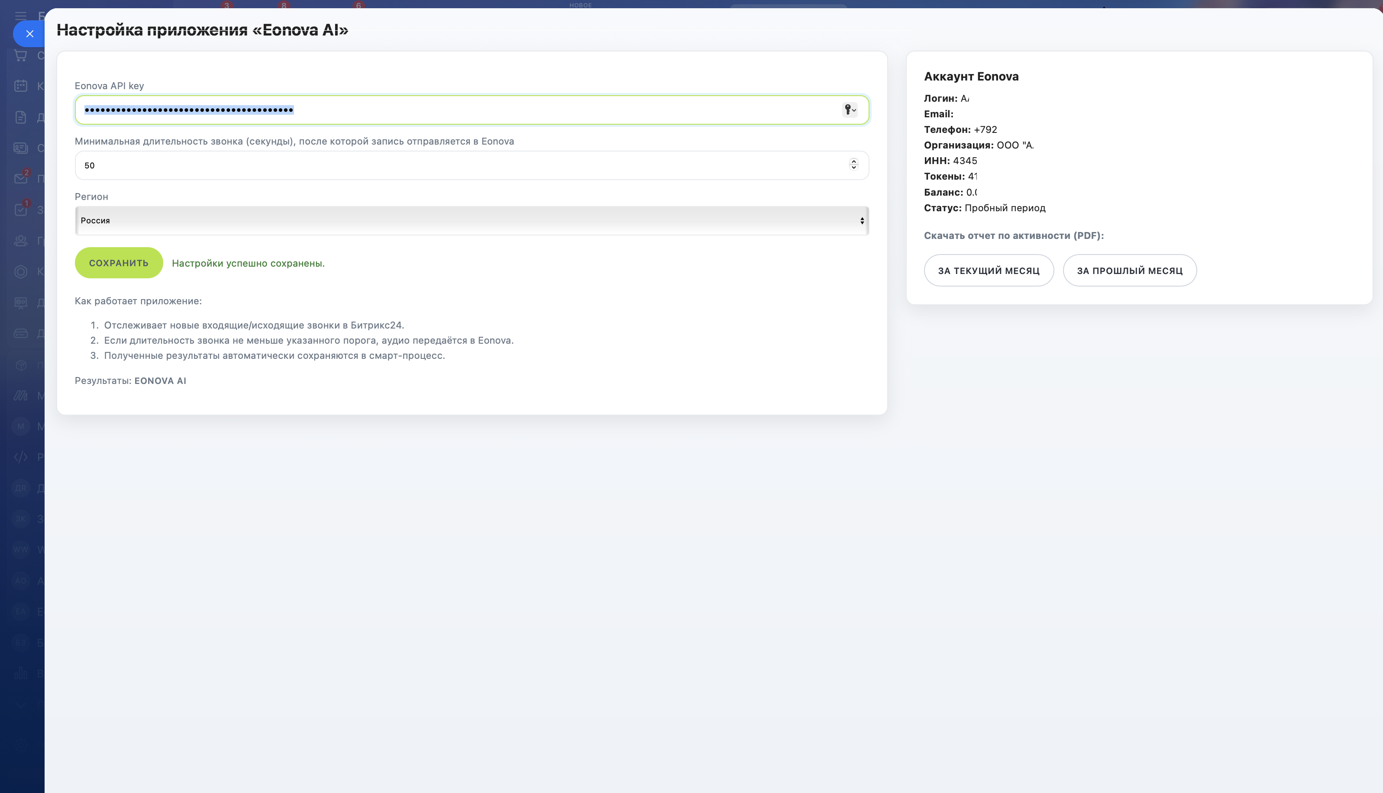Viewport: 1383px width, 793px height.
Task: Click the document page icon in sidebar
Action: (21, 117)
